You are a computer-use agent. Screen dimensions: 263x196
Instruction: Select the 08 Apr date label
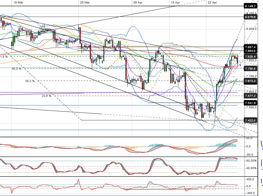pyautogui.click(x=138, y=2)
